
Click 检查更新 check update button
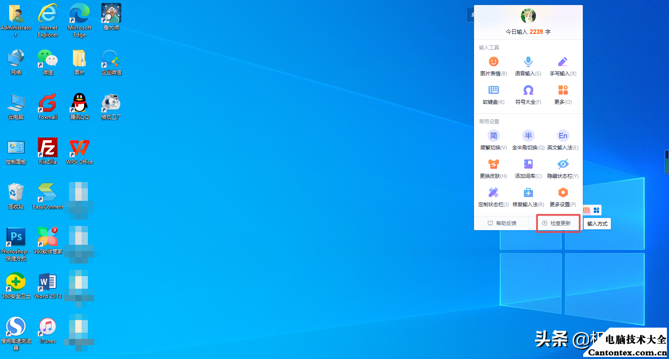pos(557,223)
